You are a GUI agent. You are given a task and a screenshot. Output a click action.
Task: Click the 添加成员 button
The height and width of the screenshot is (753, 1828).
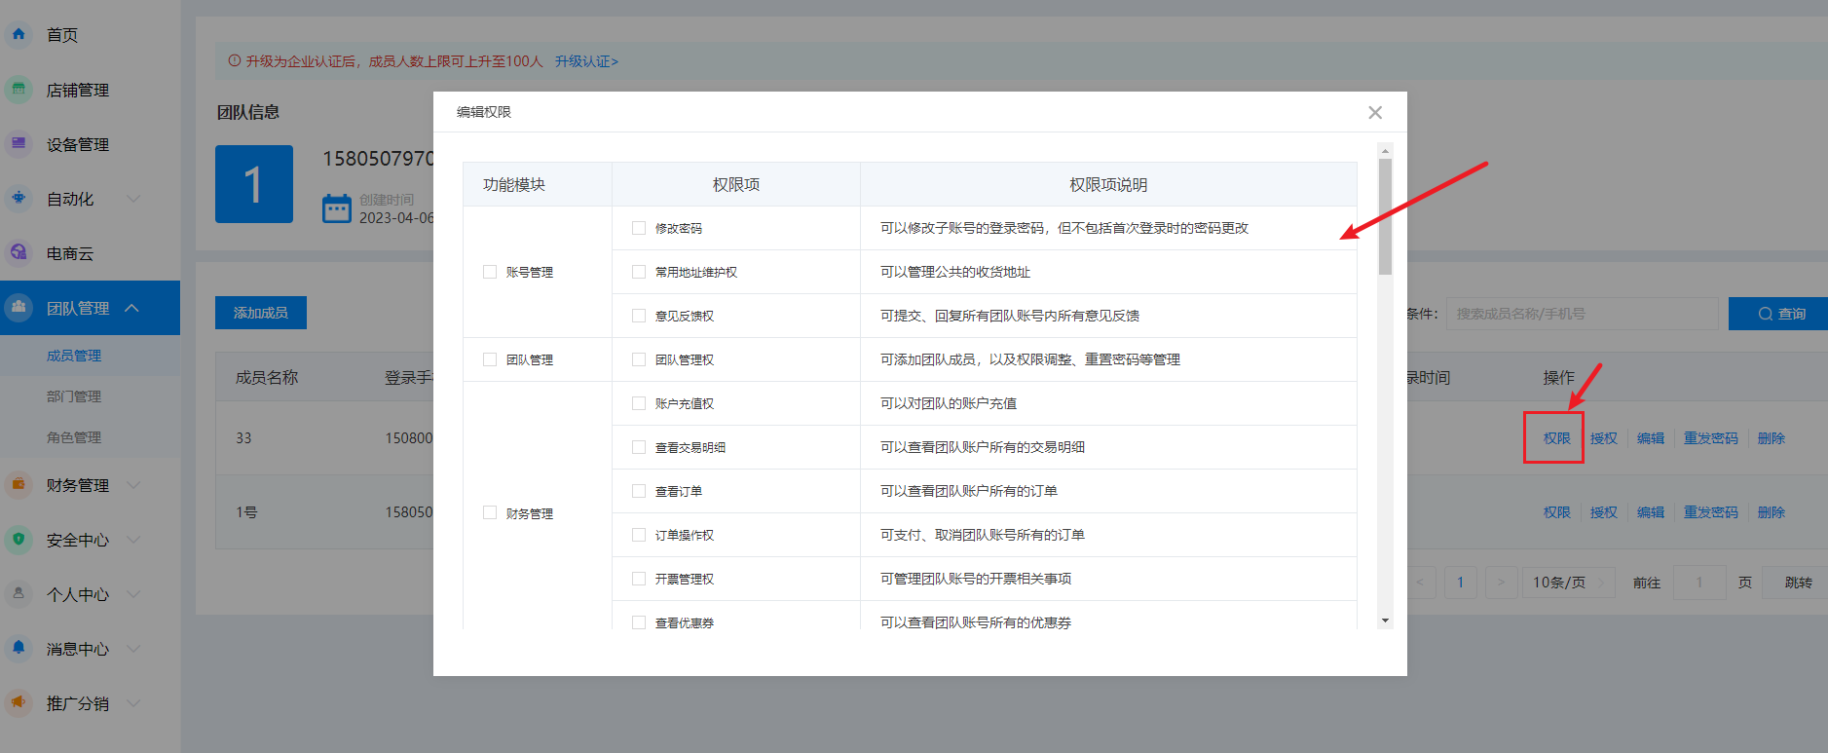[x=261, y=313]
